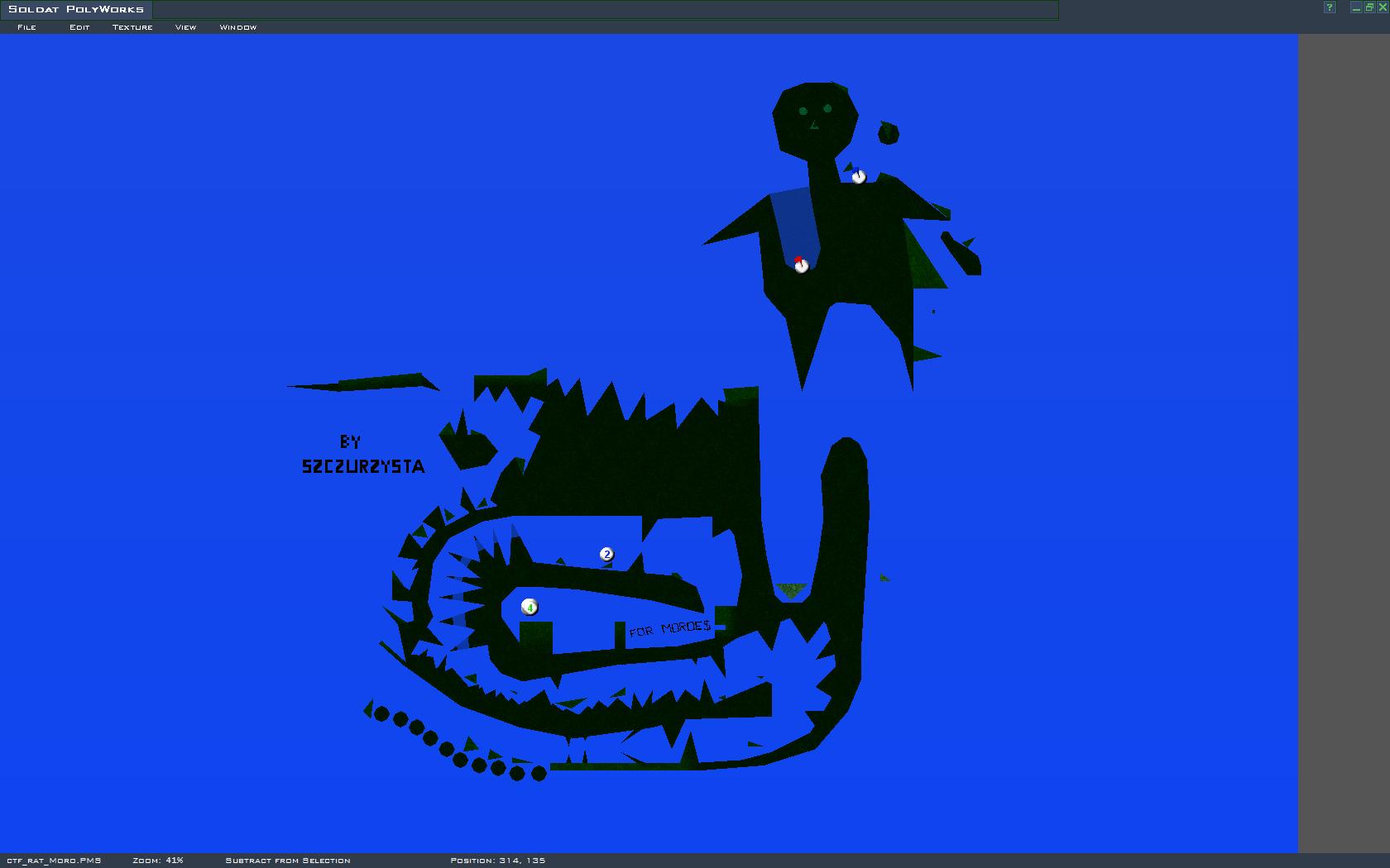This screenshot has height=868, width=1390.
Task: Select spawn point marker number 4
Action: 530,608
